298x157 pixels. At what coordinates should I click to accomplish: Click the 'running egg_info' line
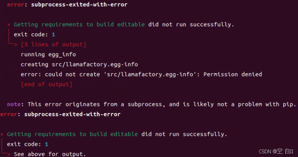click(48, 55)
